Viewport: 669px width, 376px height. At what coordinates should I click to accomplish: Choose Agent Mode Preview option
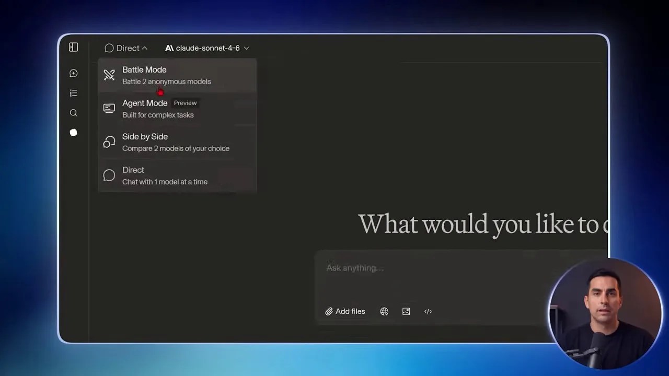pos(177,109)
